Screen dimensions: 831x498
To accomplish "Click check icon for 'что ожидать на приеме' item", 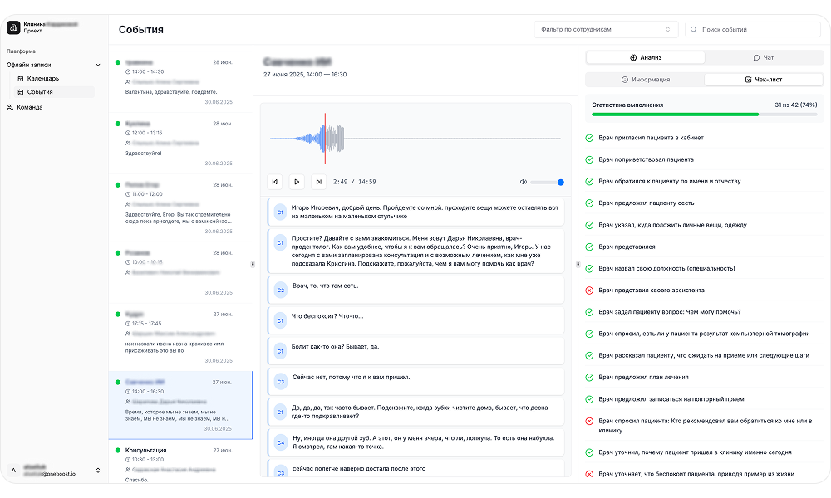I will 589,355.
